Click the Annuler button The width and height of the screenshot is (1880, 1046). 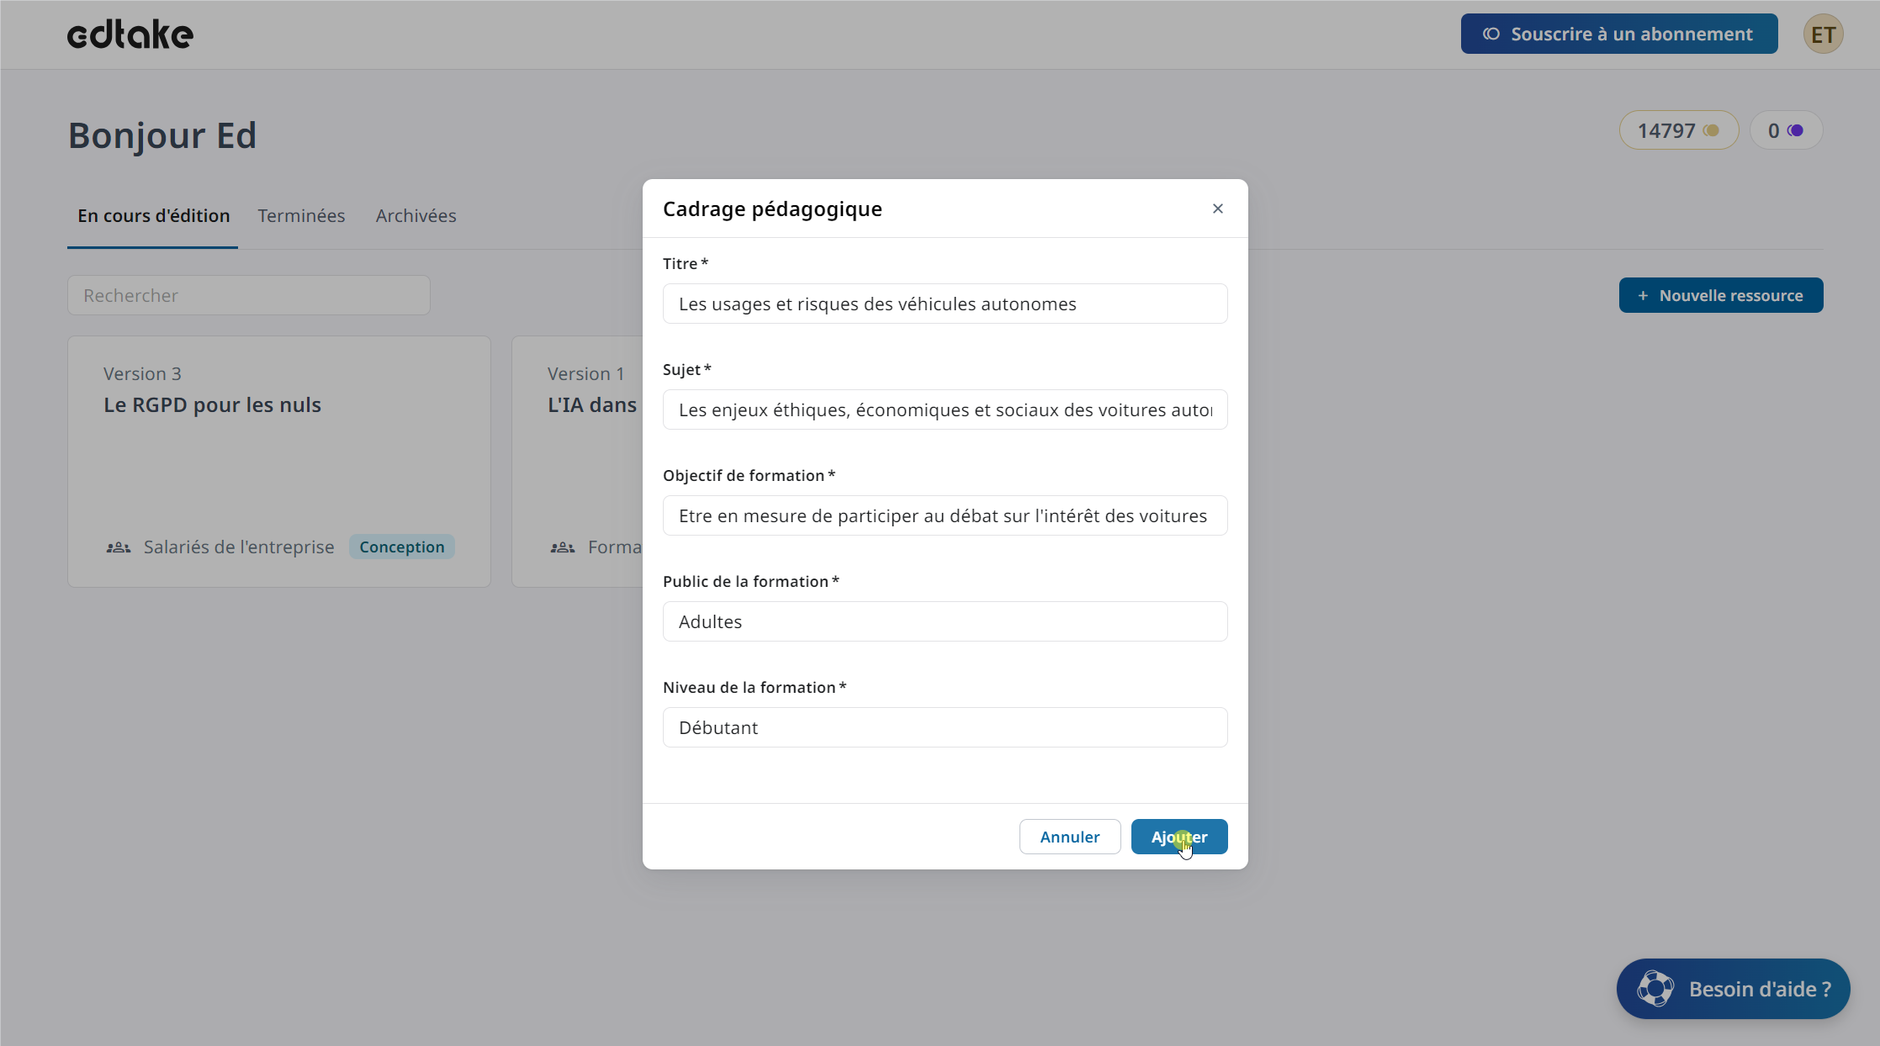click(x=1069, y=837)
